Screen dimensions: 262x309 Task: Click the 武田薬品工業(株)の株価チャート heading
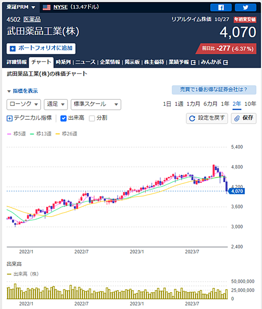[x=47, y=74]
